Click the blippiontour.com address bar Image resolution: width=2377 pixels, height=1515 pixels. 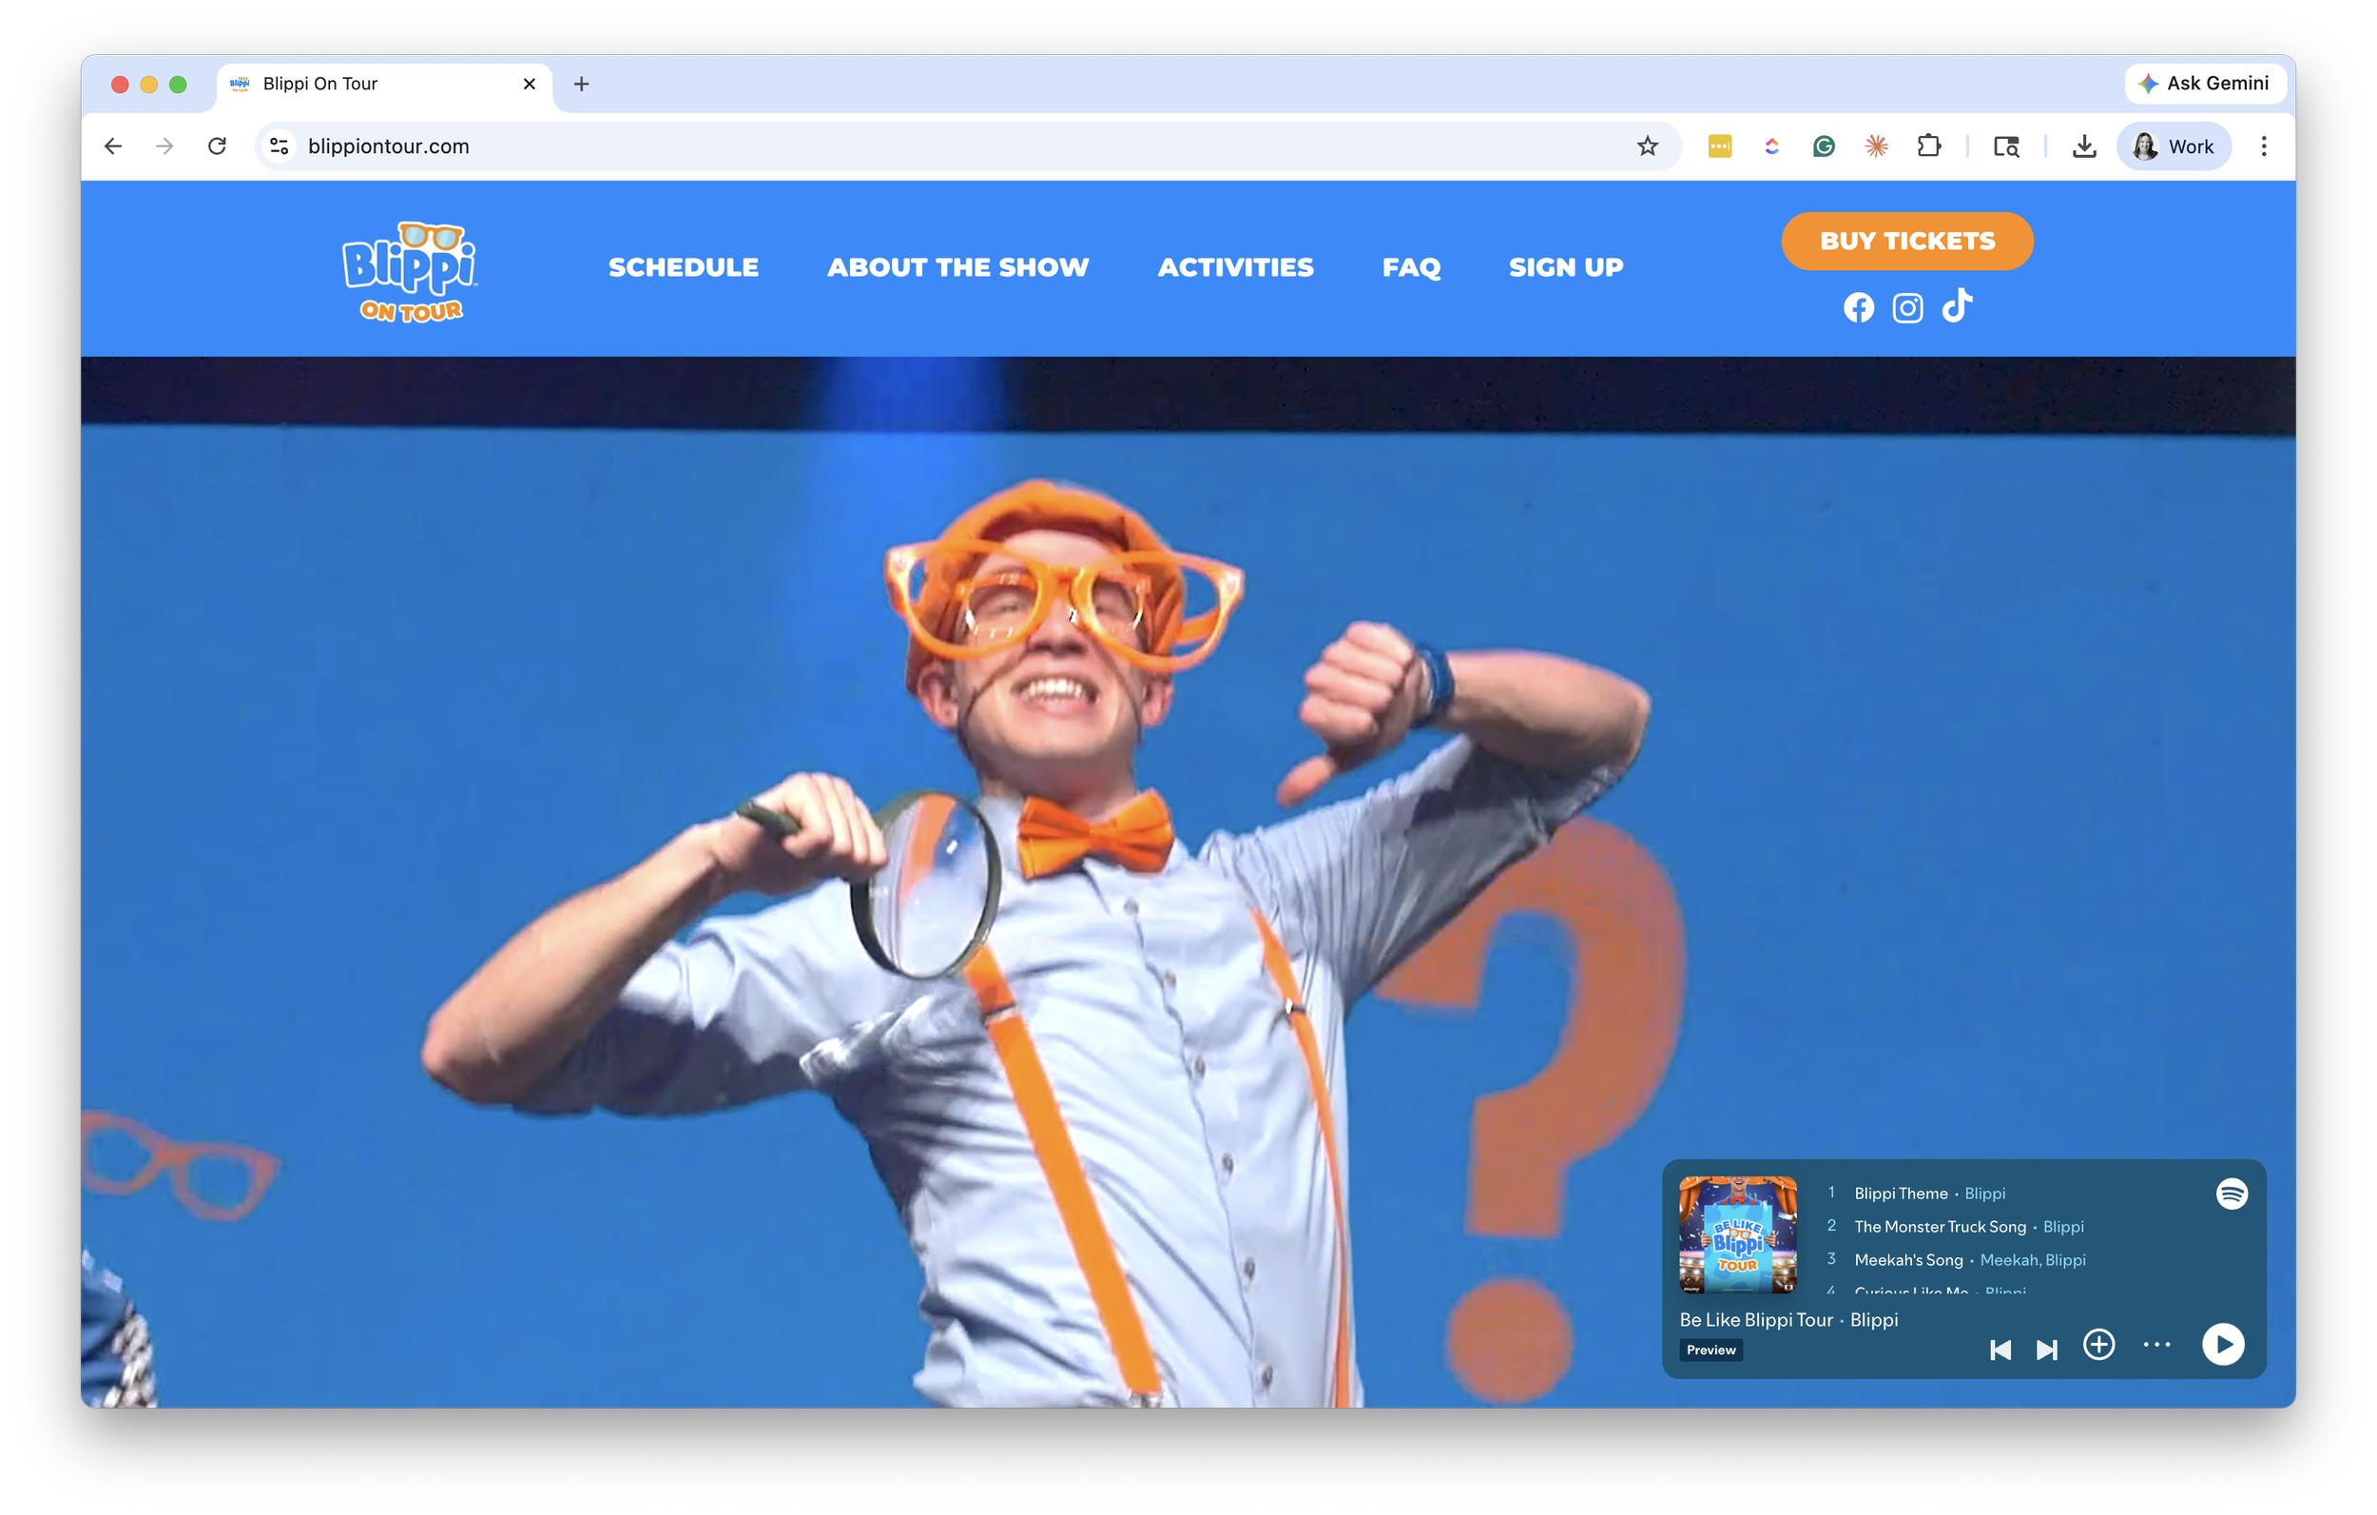pos(967,146)
